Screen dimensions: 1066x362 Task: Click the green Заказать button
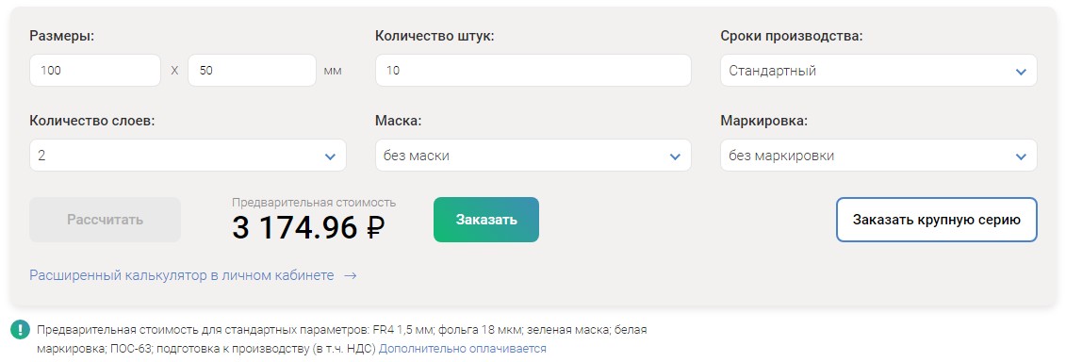pyautogui.click(x=486, y=220)
